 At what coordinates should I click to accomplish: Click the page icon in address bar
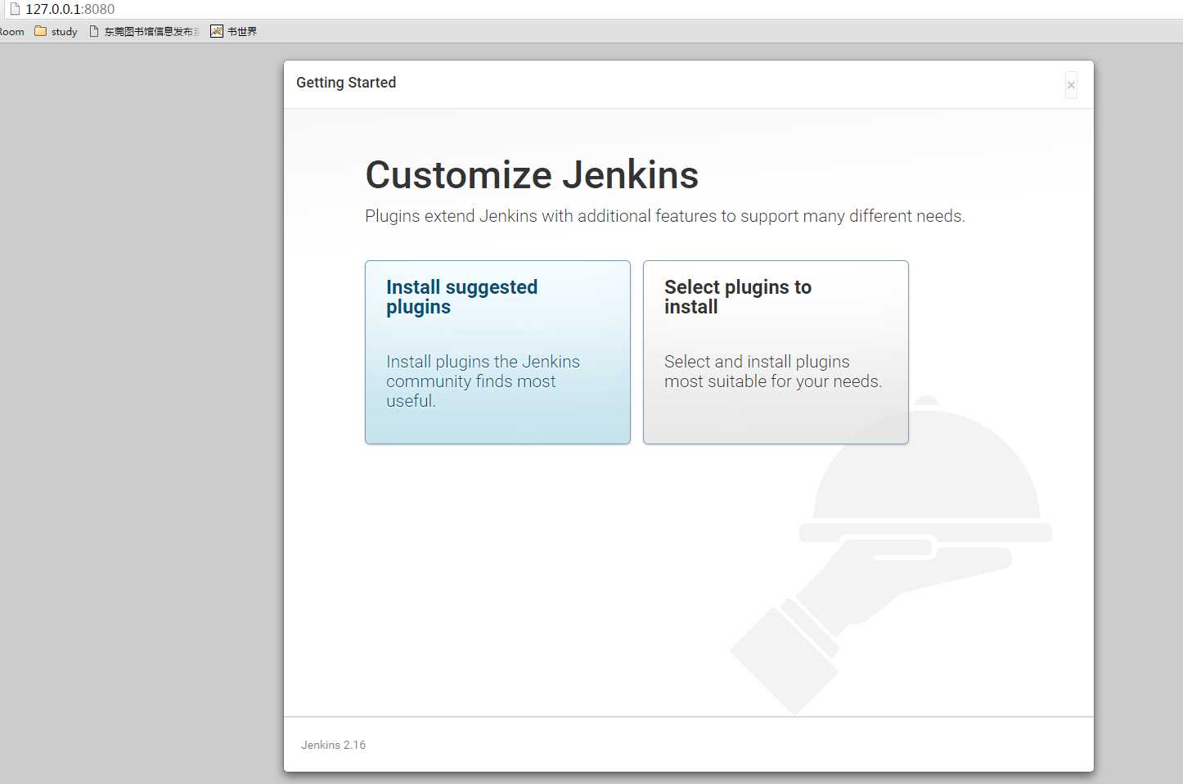pos(14,9)
